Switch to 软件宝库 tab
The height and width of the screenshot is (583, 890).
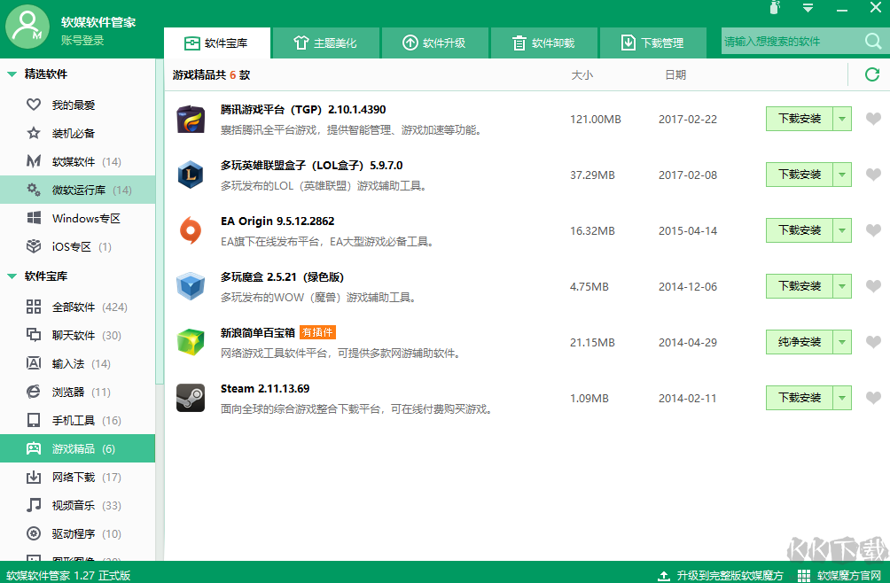click(217, 43)
